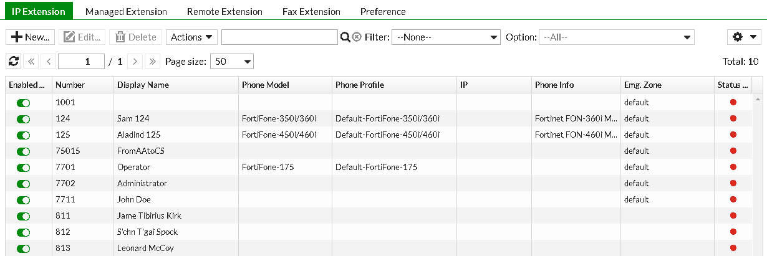
Task: Expand the Option dropdown
Action: click(x=616, y=37)
